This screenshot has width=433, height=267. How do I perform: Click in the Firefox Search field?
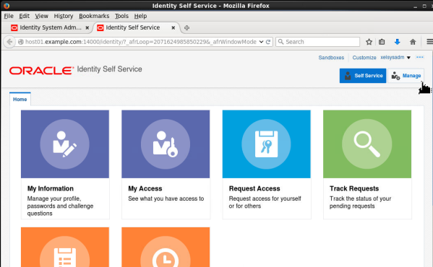317,42
